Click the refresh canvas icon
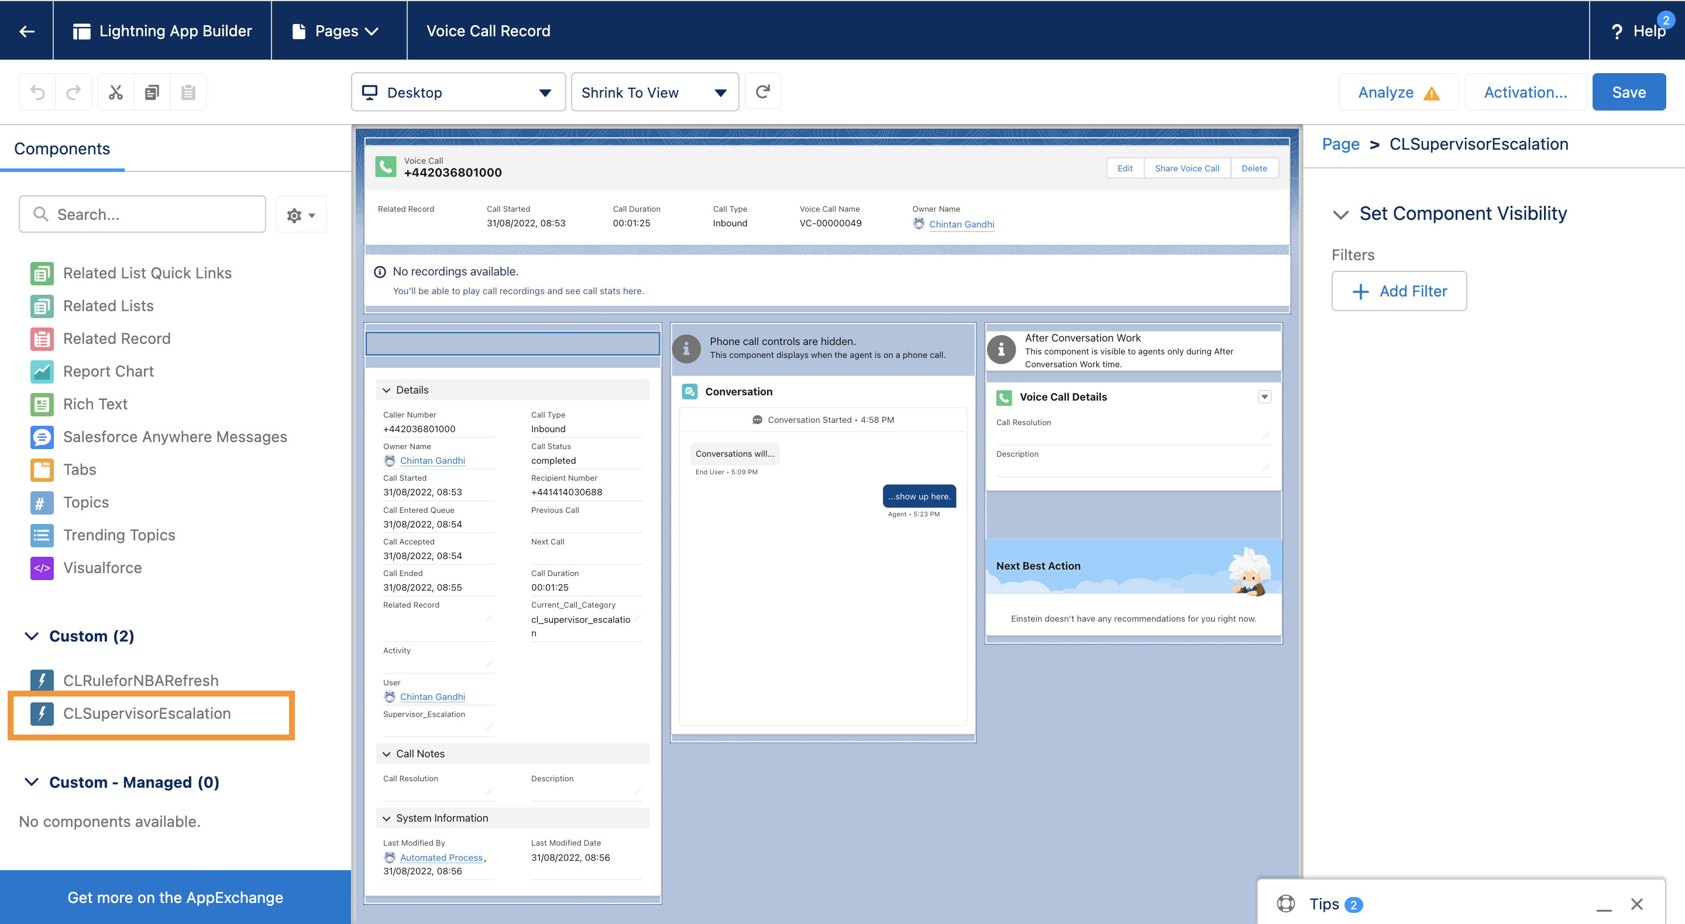The width and height of the screenshot is (1685, 924). tap(763, 92)
